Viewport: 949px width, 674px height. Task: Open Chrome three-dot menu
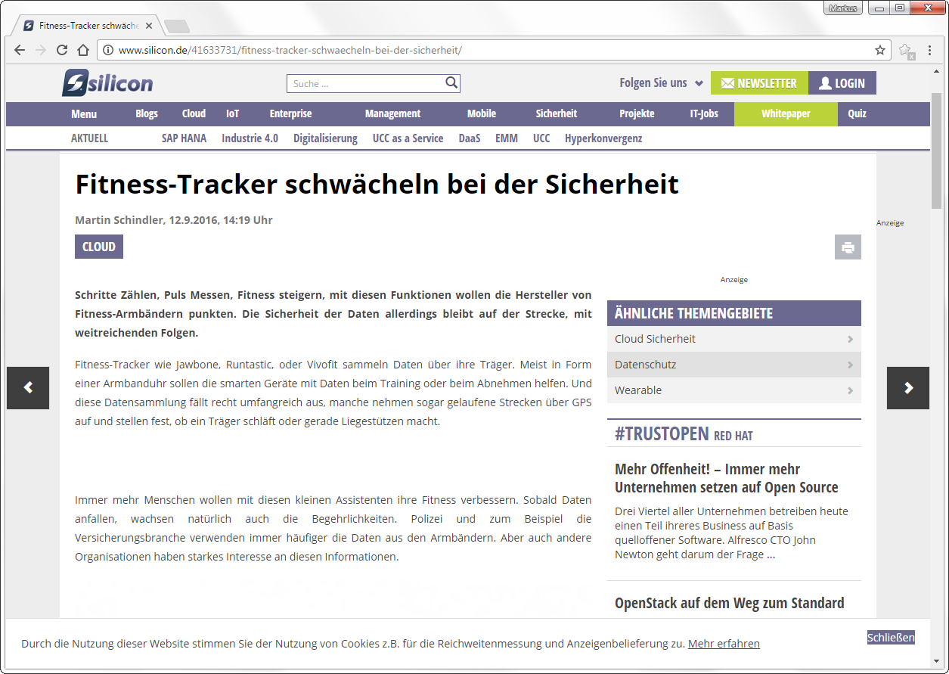930,50
